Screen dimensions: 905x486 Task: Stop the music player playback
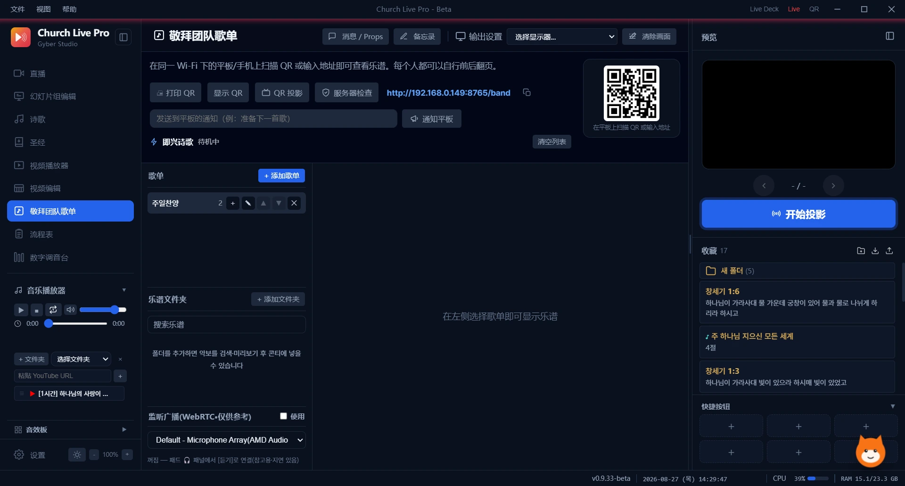point(37,310)
